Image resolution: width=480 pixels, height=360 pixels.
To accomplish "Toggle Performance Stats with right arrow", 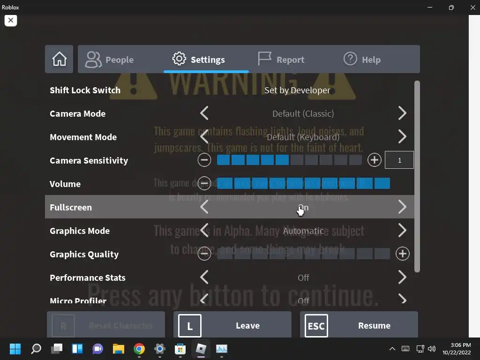I will [x=402, y=277].
